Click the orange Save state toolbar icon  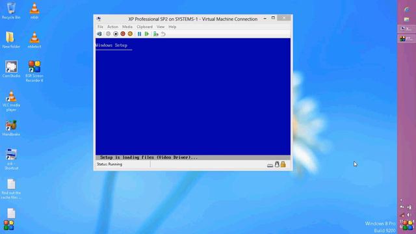(x=130, y=34)
